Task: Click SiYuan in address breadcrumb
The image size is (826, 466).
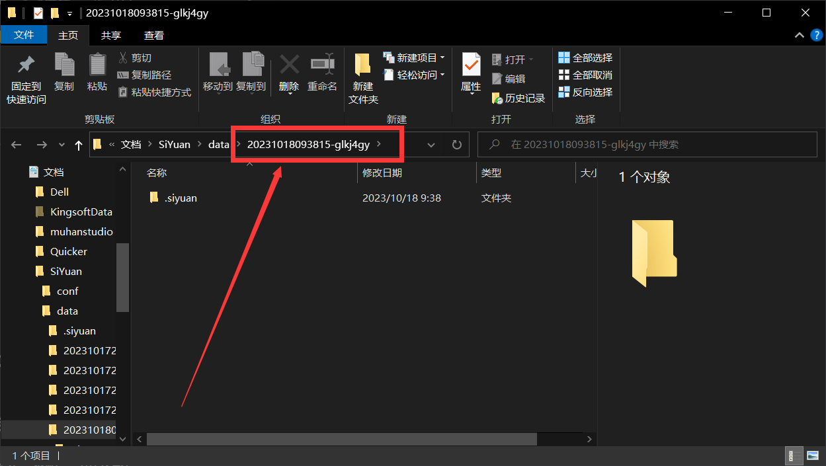Action: point(175,145)
